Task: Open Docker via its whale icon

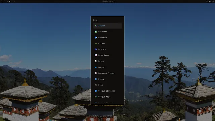Action: click(96, 67)
